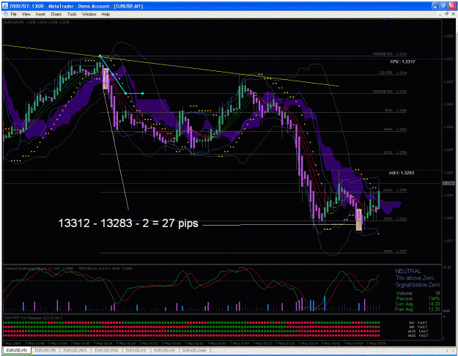This screenshot has width=458, height=356.
Task: Open the Tools menu
Action: click(72, 14)
